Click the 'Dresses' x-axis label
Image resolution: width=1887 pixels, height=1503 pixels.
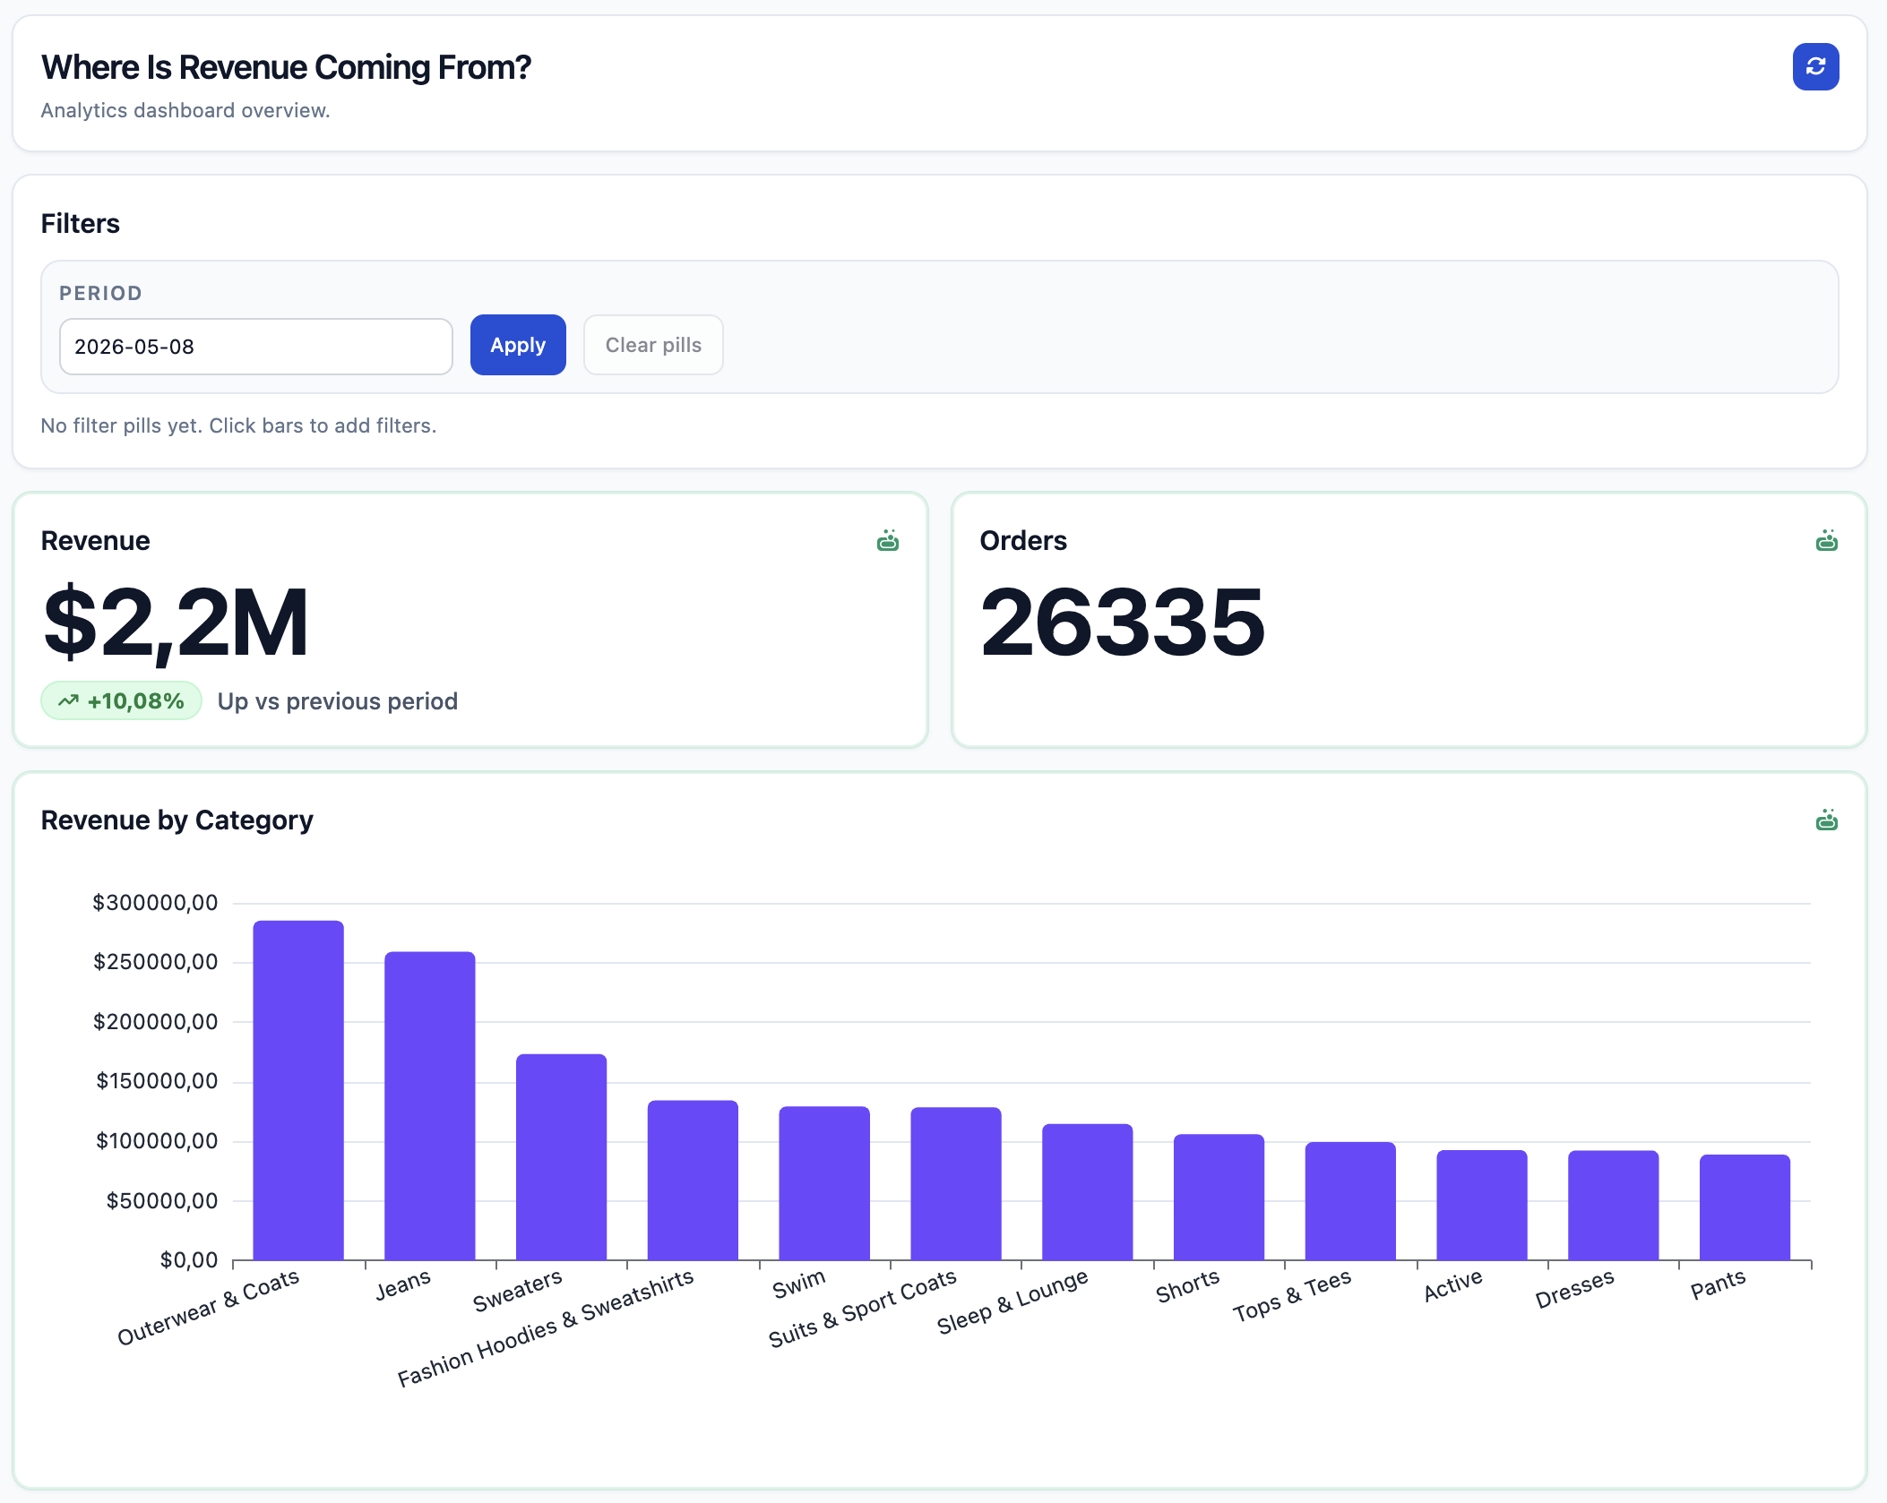(1574, 1288)
